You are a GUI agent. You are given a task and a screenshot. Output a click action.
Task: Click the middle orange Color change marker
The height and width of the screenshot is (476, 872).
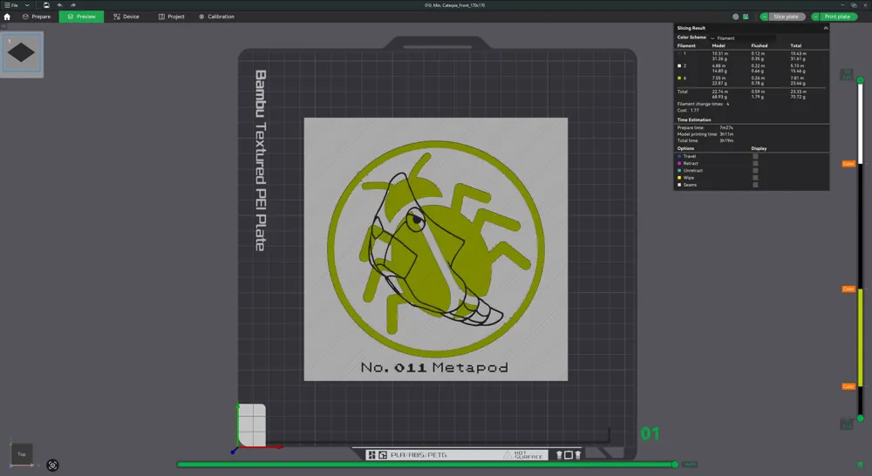[x=848, y=289]
